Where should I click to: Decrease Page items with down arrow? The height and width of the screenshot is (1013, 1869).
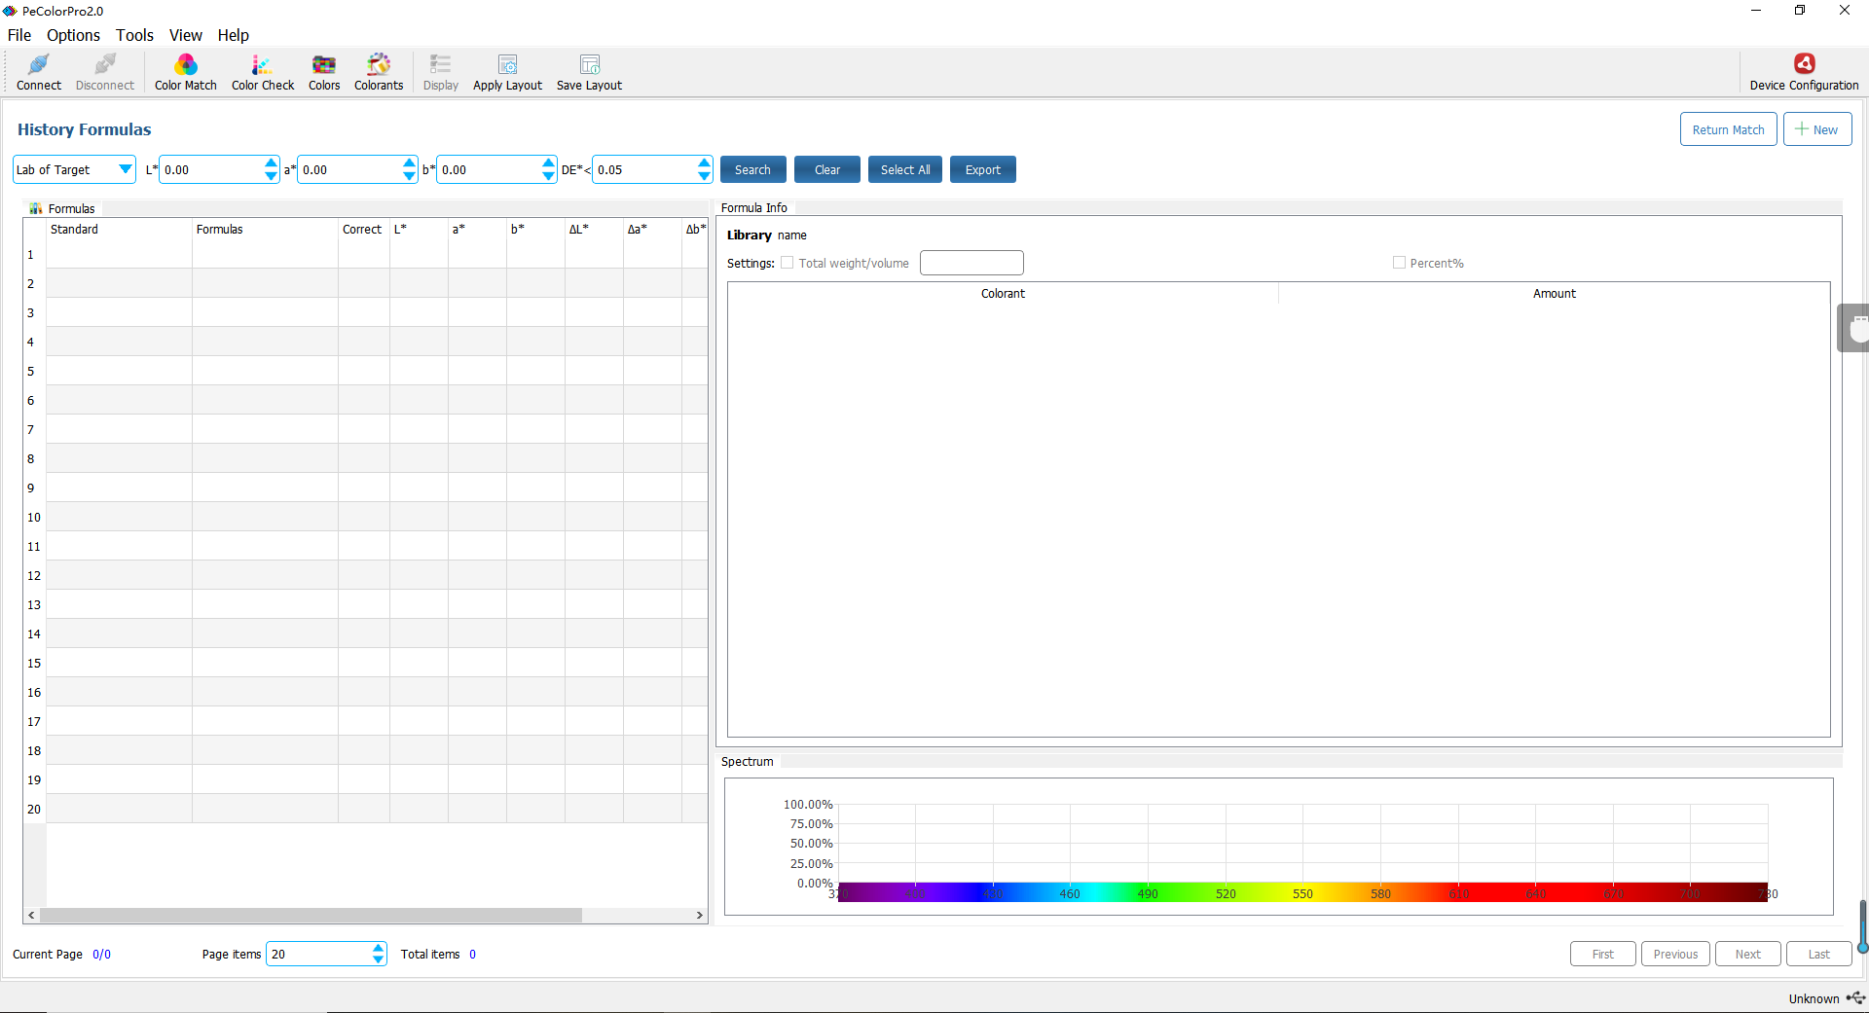tap(379, 960)
